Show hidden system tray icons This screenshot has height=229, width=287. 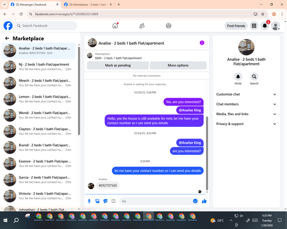point(231,220)
